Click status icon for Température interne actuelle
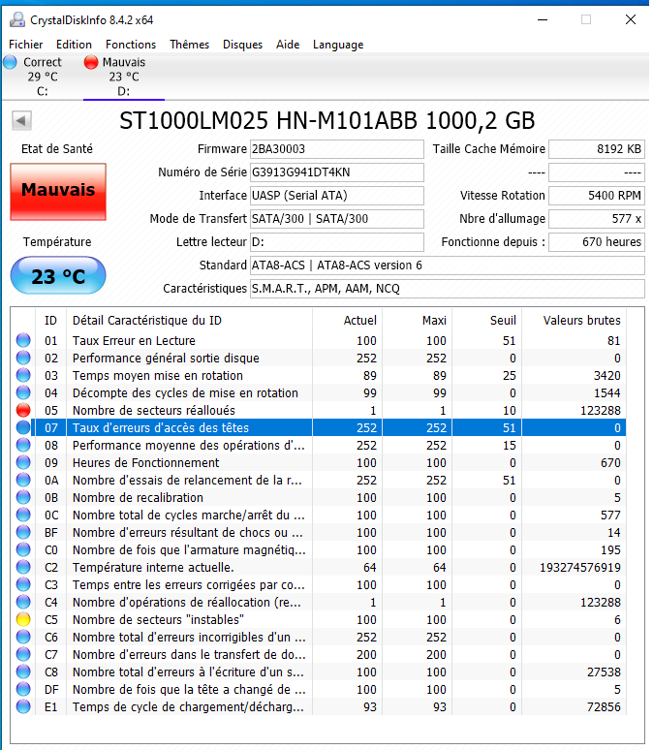Viewport: 653px width, 750px height. 23,567
